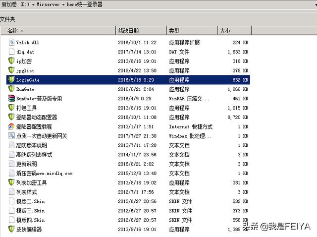Click the Internet 快捷方式 type cell

click(x=191, y=127)
